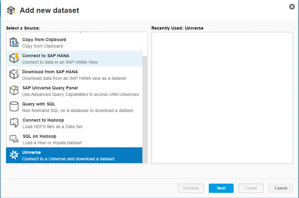Select 'SQL on Hadoop' source title
The width and height of the screenshot is (299, 198).
click(39, 136)
